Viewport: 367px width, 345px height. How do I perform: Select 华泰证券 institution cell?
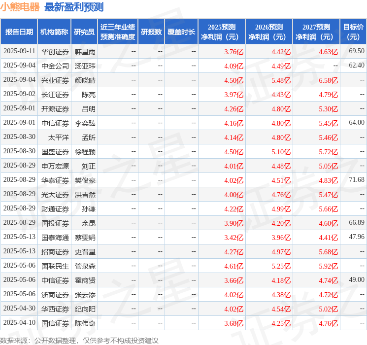pos(55,180)
